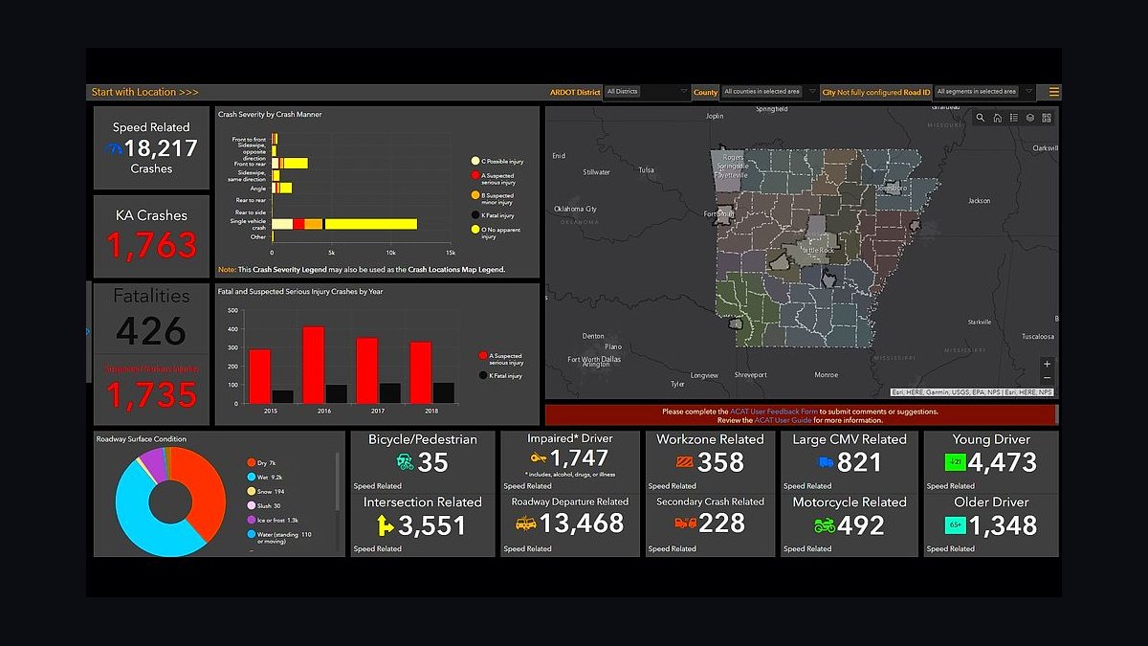Click the speedometer icon for Speed Related
Image resolution: width=1148 pixels, height=646 pixels.
114,148
